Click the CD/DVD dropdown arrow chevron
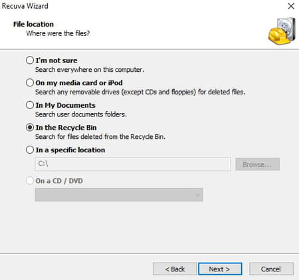Image resolution: width=299 pixels, height=280 pixels. pos(197,195)
